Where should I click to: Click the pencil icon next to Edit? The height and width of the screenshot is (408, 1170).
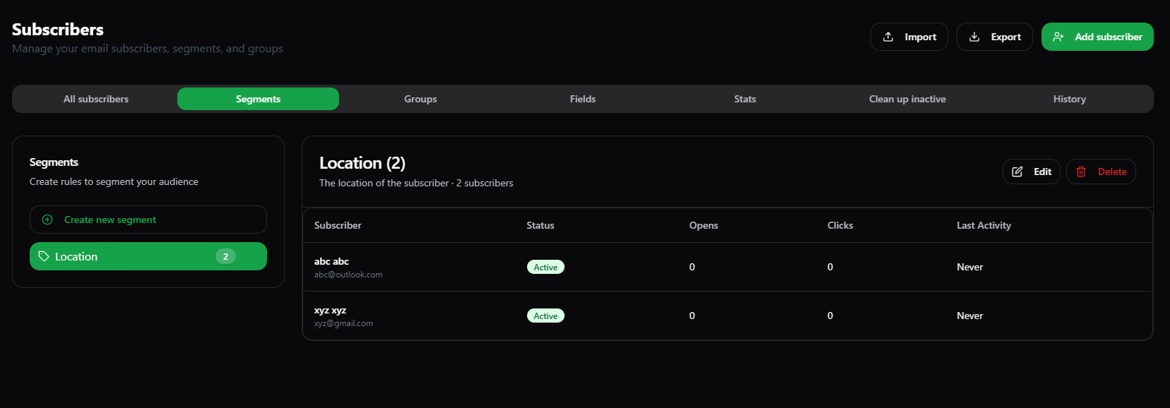coord(1017,172)
